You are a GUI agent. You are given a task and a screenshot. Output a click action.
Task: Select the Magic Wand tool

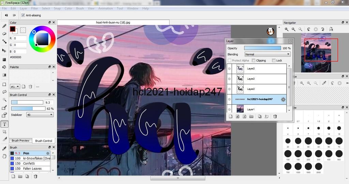pos(4,100)
